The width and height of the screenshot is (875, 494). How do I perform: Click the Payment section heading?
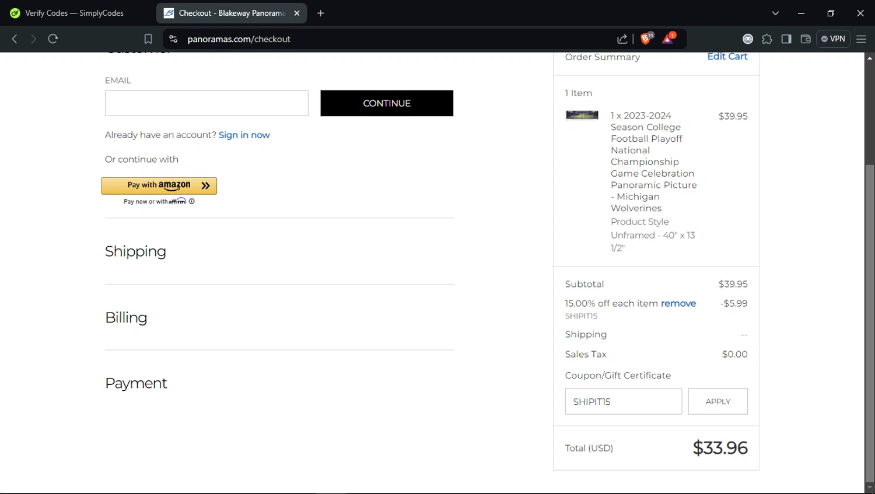(136, 383)
